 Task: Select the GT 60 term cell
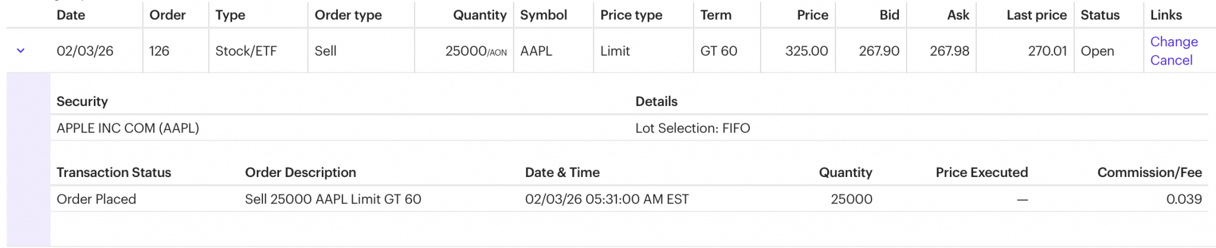click(718, 51)
